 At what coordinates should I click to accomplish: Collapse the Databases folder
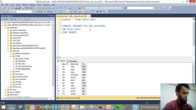click(5, 28)
